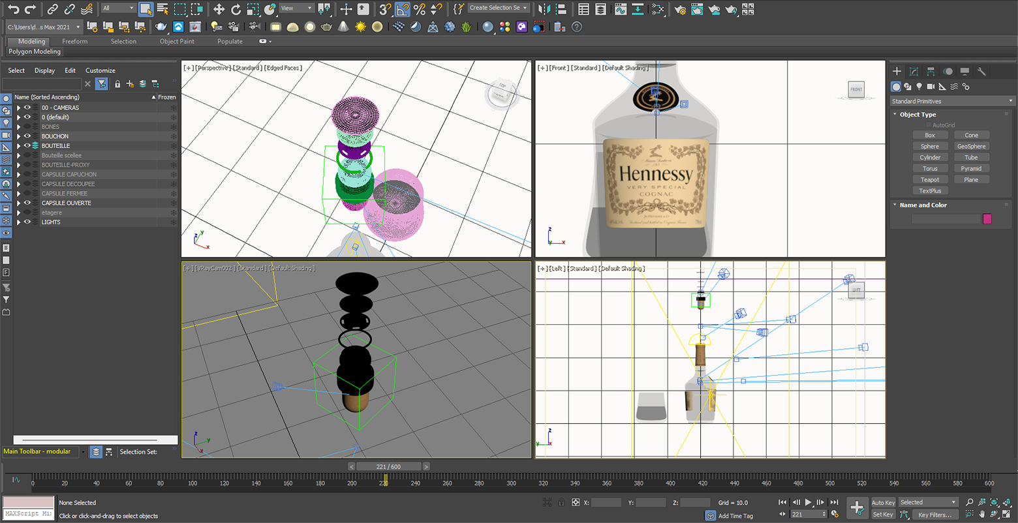Activate the Select and Rotate tool
1018x523 pixels.
(x=236, y=9)
